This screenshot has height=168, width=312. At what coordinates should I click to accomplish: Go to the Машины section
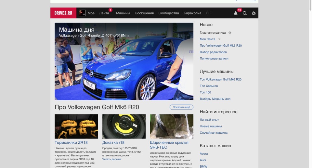[x=123, y=13]
